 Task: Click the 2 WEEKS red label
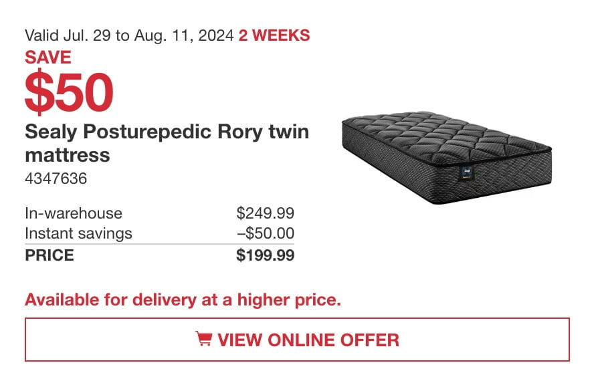tap(274, 35)
